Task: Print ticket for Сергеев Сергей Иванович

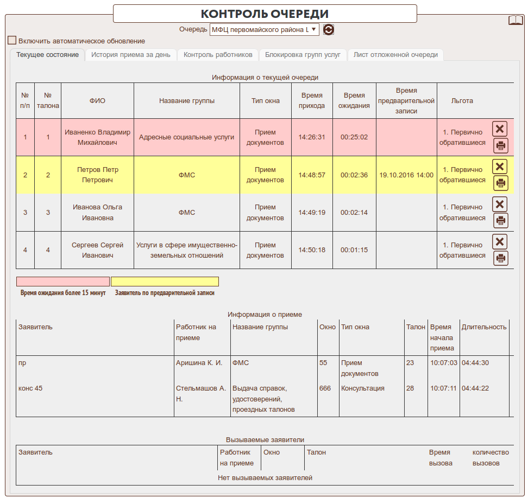Action: (500, 258)
